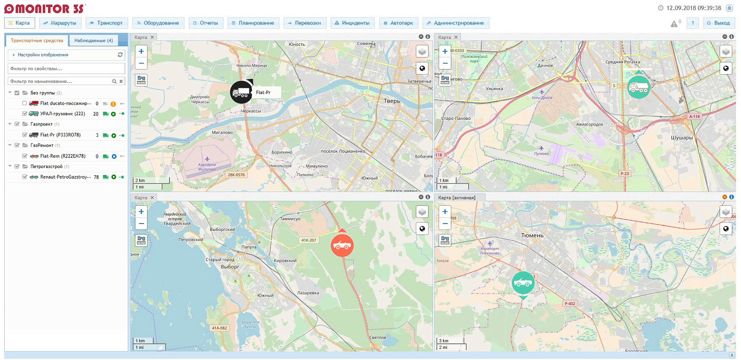Click the ruler measurement tool on Выборг map
This screenshot has width=741, height=360.
[141, 240]
